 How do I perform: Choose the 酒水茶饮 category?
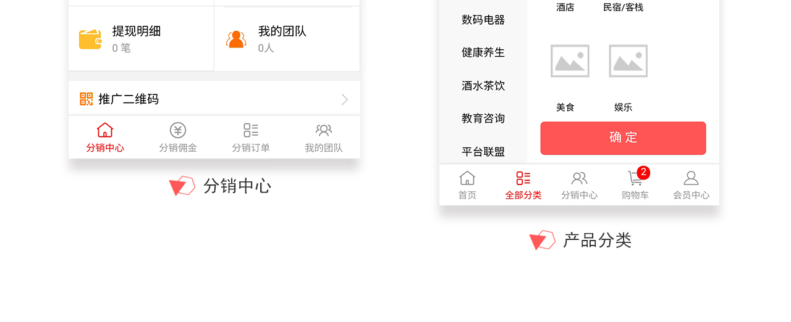pos(483,86)
